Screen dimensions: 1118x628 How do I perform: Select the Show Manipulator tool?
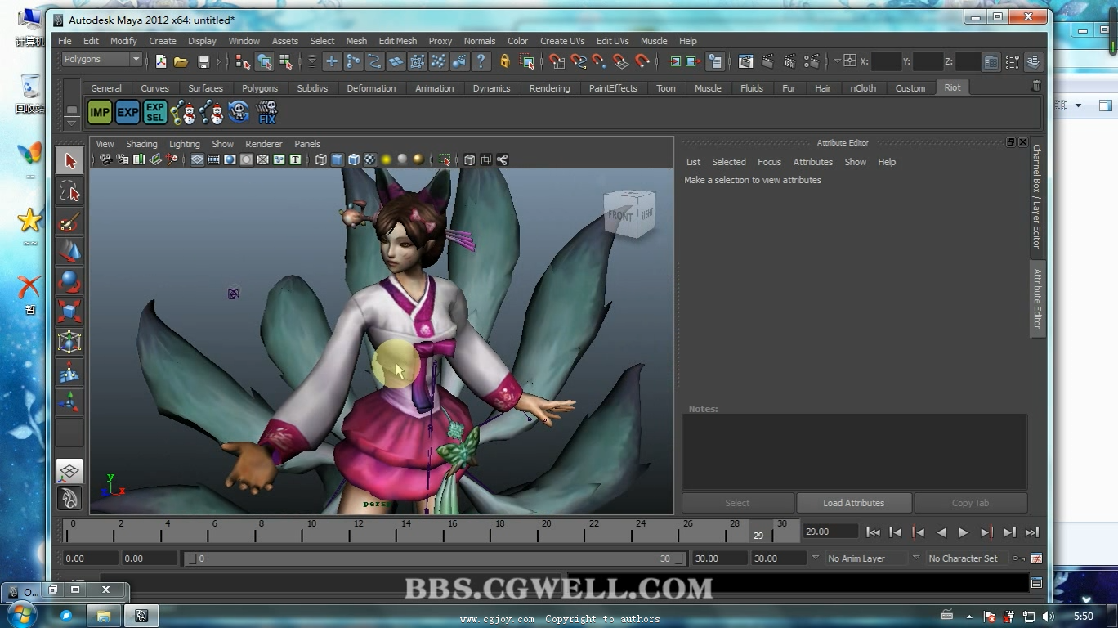point(70,403)
